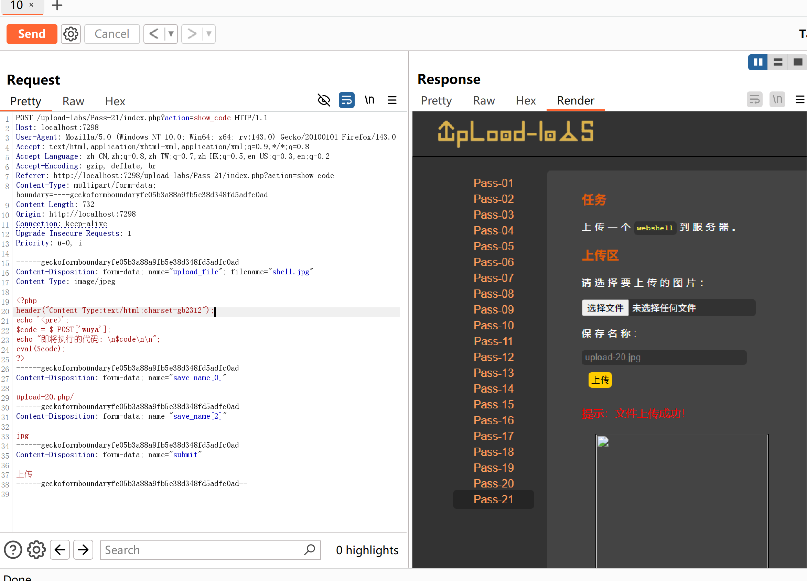Go to previous search match arrow
The width and height of the screenshot is (807, 581).
60,550
